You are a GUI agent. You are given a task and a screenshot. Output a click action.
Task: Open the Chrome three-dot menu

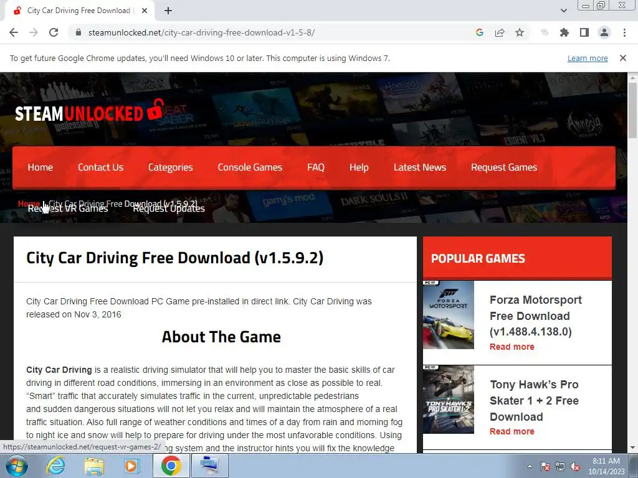click(624, 32)
